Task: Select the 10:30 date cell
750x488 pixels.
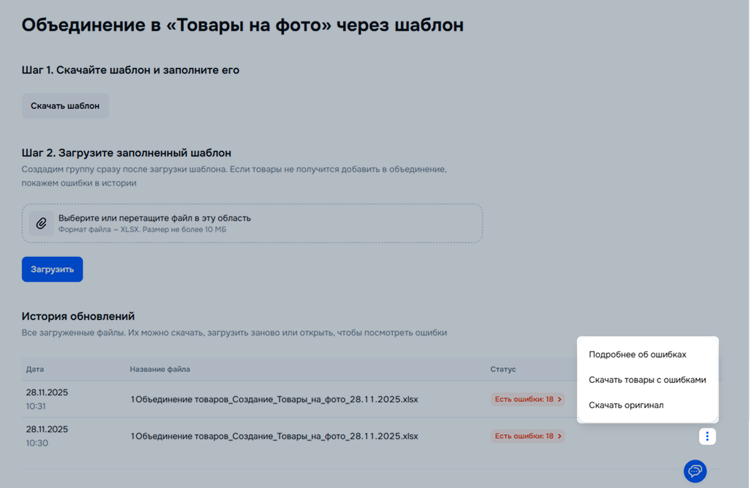Action: coord(47,436)
